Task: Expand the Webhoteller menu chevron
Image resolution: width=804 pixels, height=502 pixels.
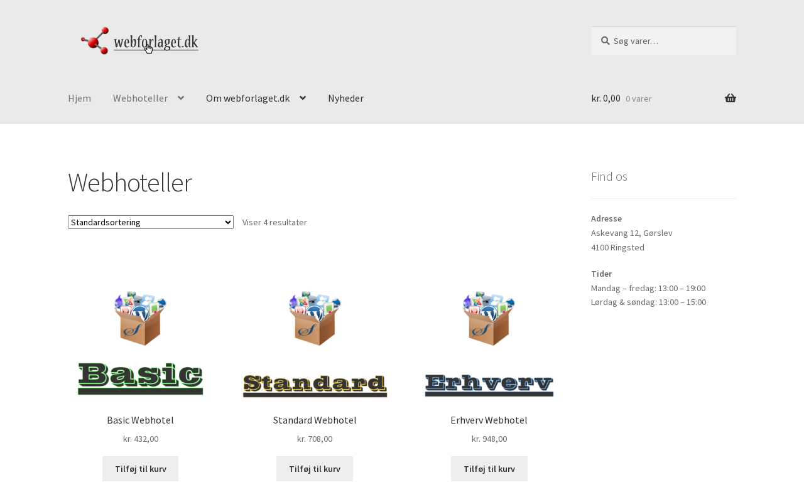Action: point(181,98)
